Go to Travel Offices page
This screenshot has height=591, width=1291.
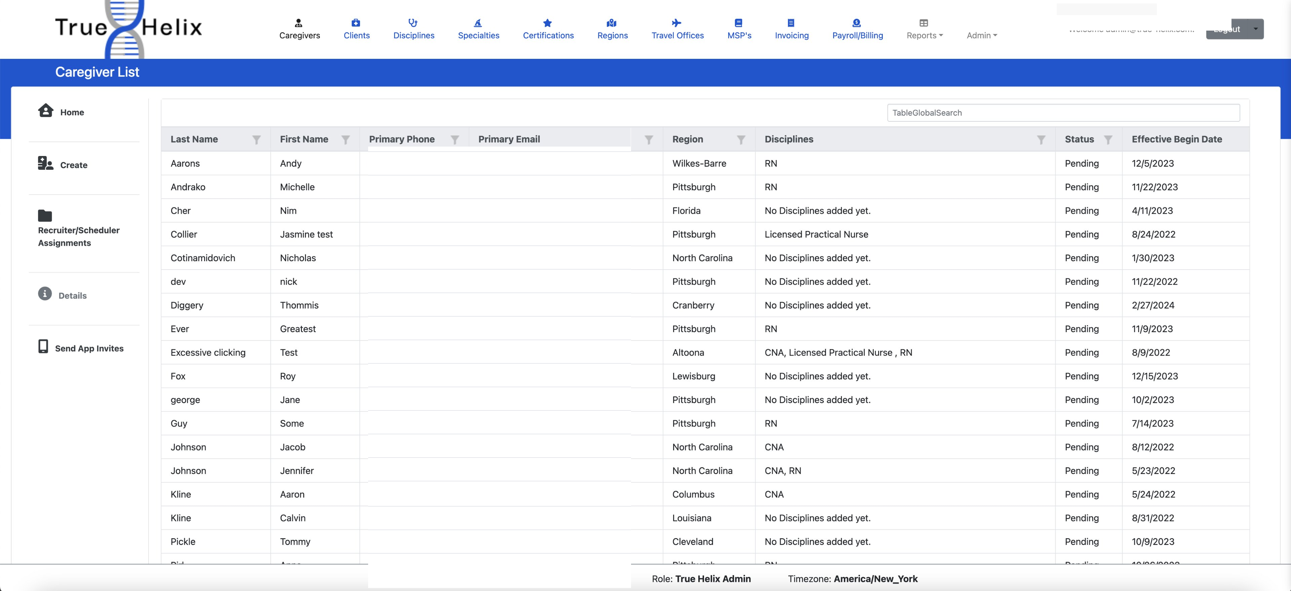pos(677,36)
